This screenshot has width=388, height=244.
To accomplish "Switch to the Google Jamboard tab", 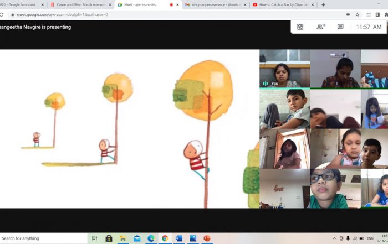I will 20,4.
